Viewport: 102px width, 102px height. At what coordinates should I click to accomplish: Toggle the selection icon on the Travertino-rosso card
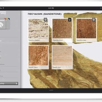click(94, 20)
